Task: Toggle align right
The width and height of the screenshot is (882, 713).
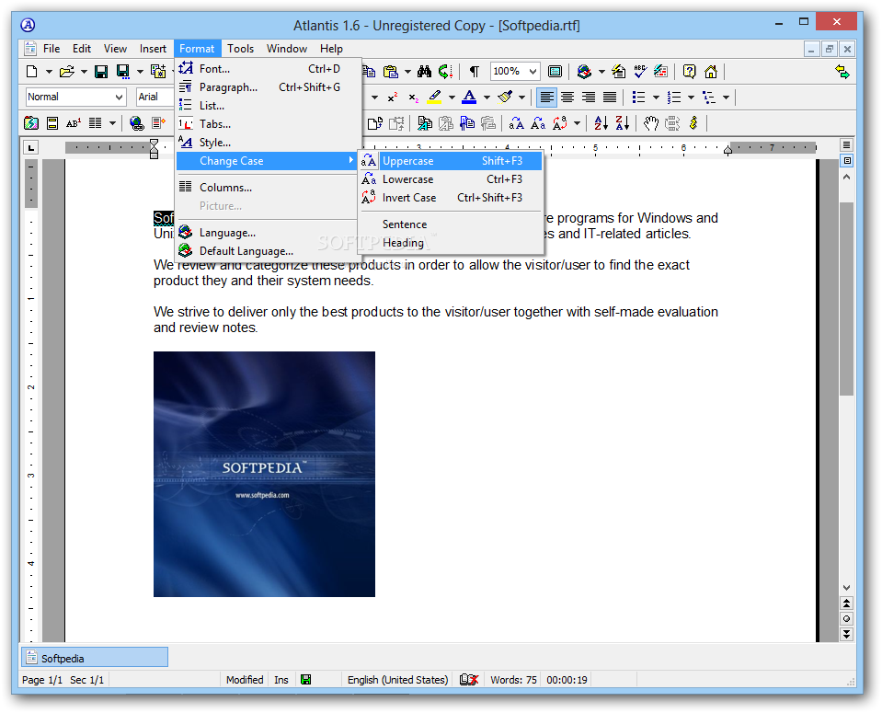Action: coord(589,98)
